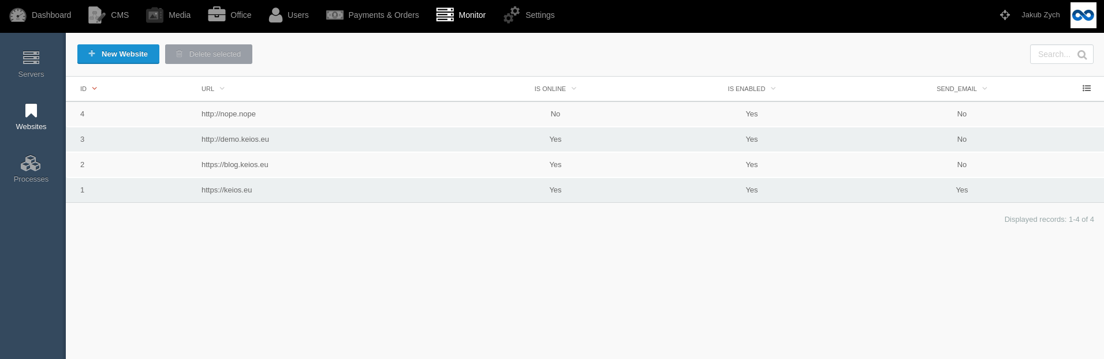Click IS ENABLED Yes in the demo.keios.eu row
This screenshot has height=359, width=1104.
point(752,139)
